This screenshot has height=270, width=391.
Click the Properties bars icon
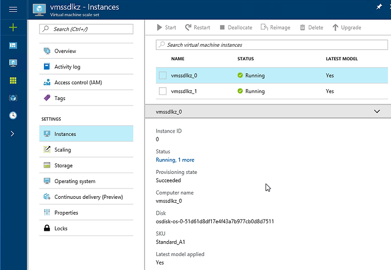coord(47,212)
